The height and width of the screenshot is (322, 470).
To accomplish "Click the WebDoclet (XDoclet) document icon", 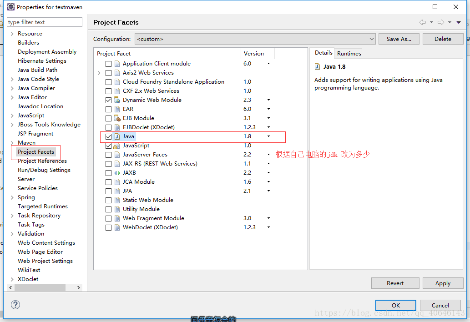I will coord(117,228).
